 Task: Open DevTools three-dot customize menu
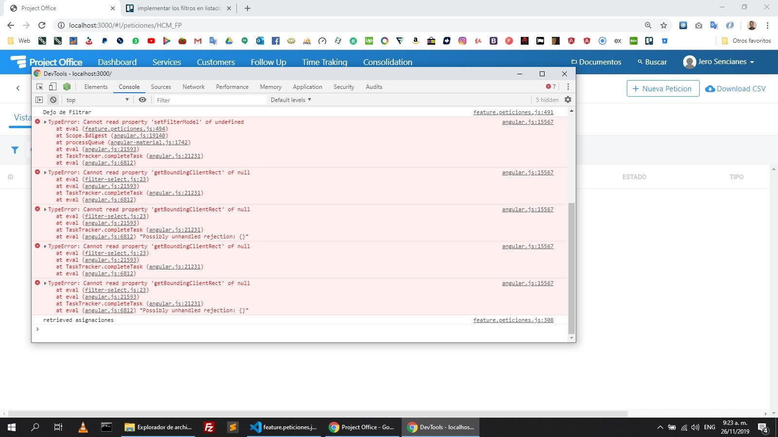[x=568, y=87]
